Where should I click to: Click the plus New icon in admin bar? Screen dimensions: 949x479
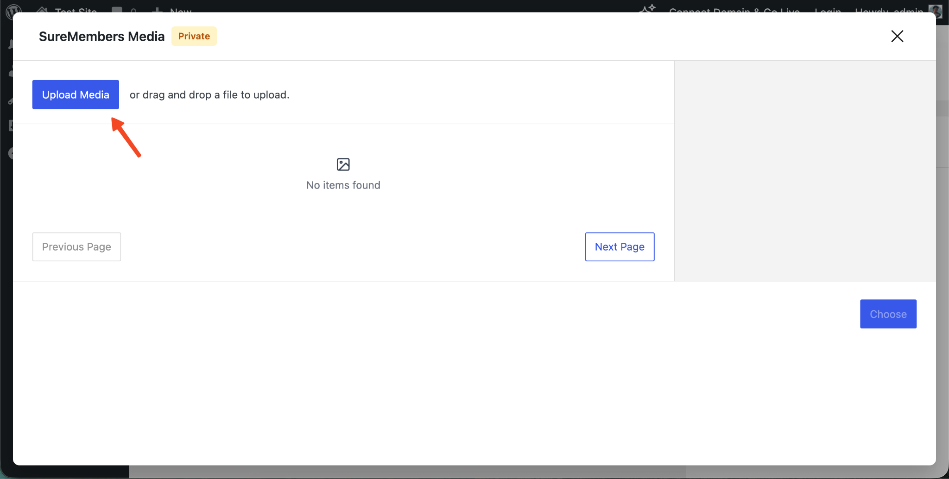(x=158, y=9)
